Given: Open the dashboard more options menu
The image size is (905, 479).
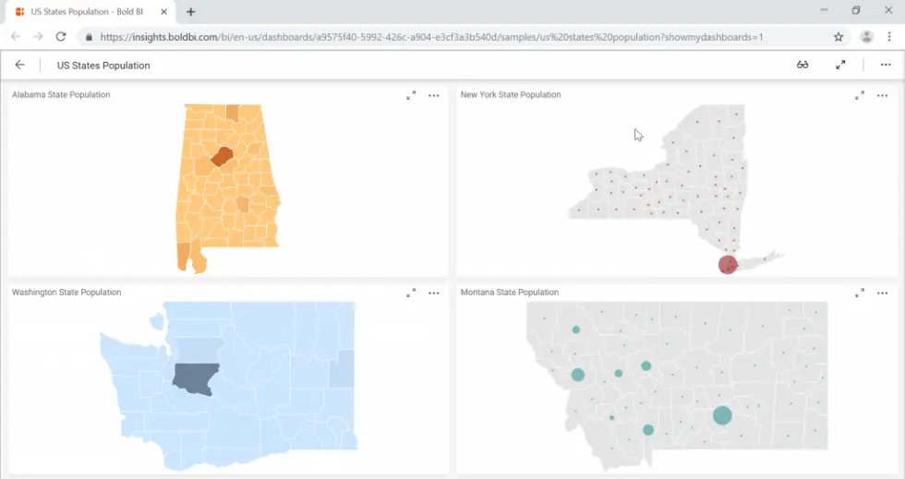Looking at the screenshot, I should (x=886, y=66).
